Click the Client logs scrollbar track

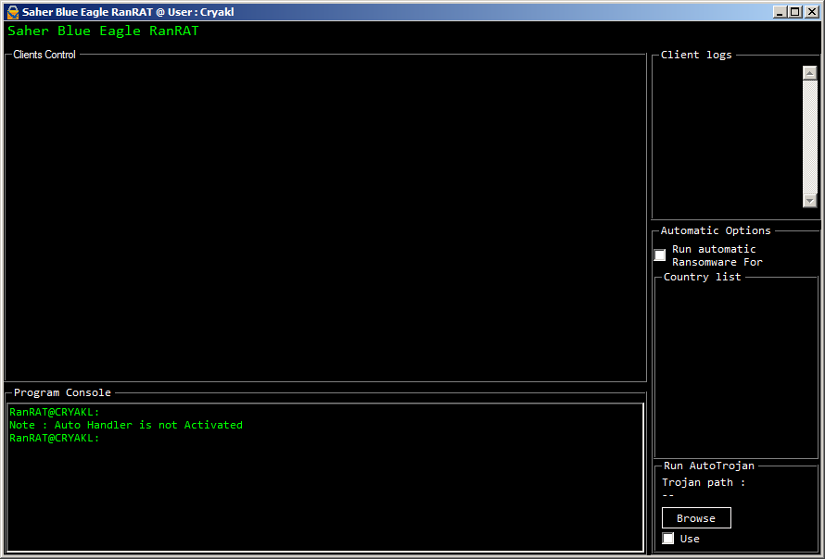[810, 137]
